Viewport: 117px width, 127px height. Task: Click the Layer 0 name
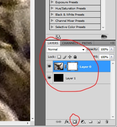click(x=86, y=67)
